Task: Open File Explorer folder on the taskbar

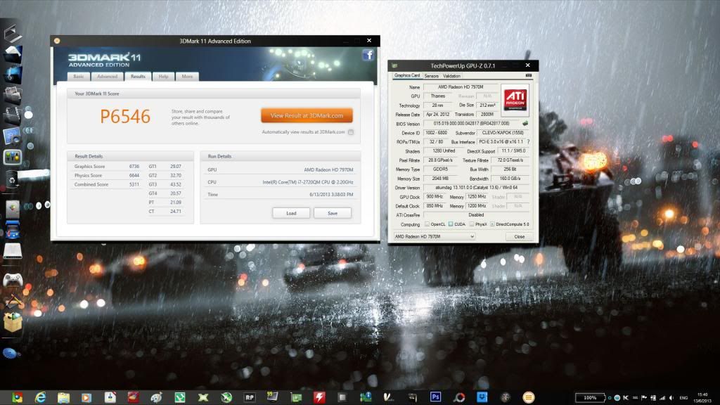Action: click(63, 397)
